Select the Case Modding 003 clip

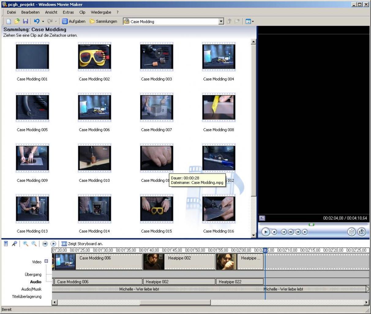pos(157,57)
